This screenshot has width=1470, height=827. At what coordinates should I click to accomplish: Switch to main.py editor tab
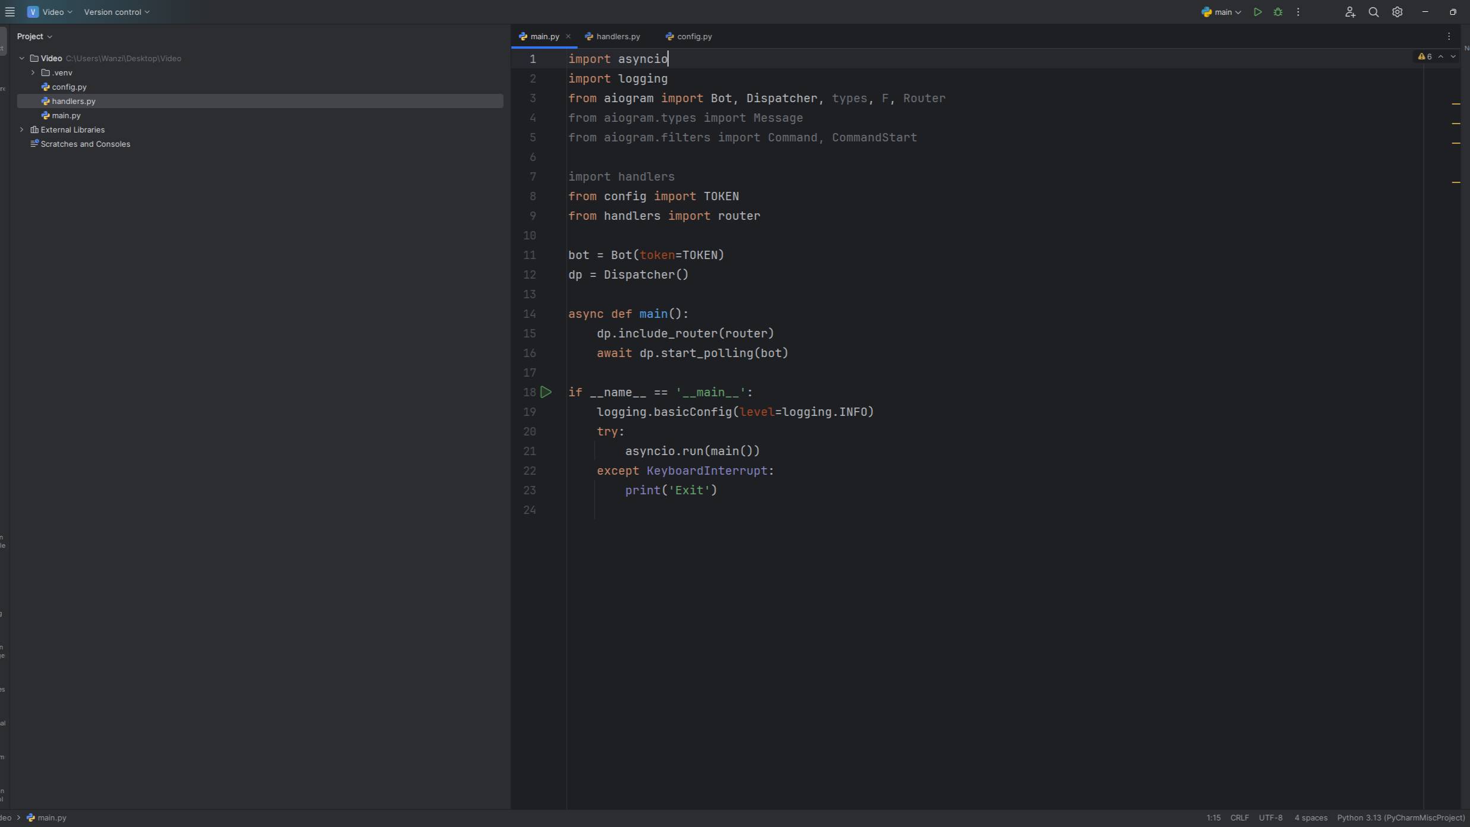click(544, 36)
